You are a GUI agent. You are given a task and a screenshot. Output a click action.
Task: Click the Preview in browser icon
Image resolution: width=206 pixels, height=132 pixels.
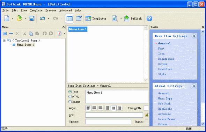coord(115,19)
